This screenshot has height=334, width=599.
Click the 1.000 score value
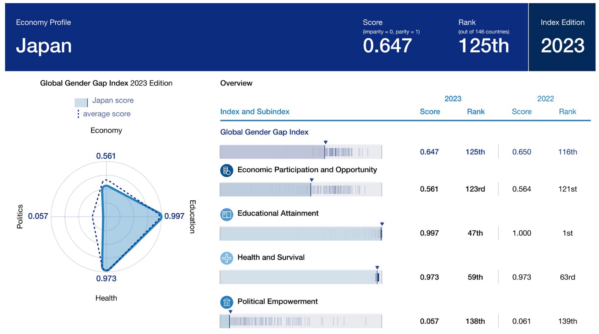pyautogui.click(x=521, y=233)
